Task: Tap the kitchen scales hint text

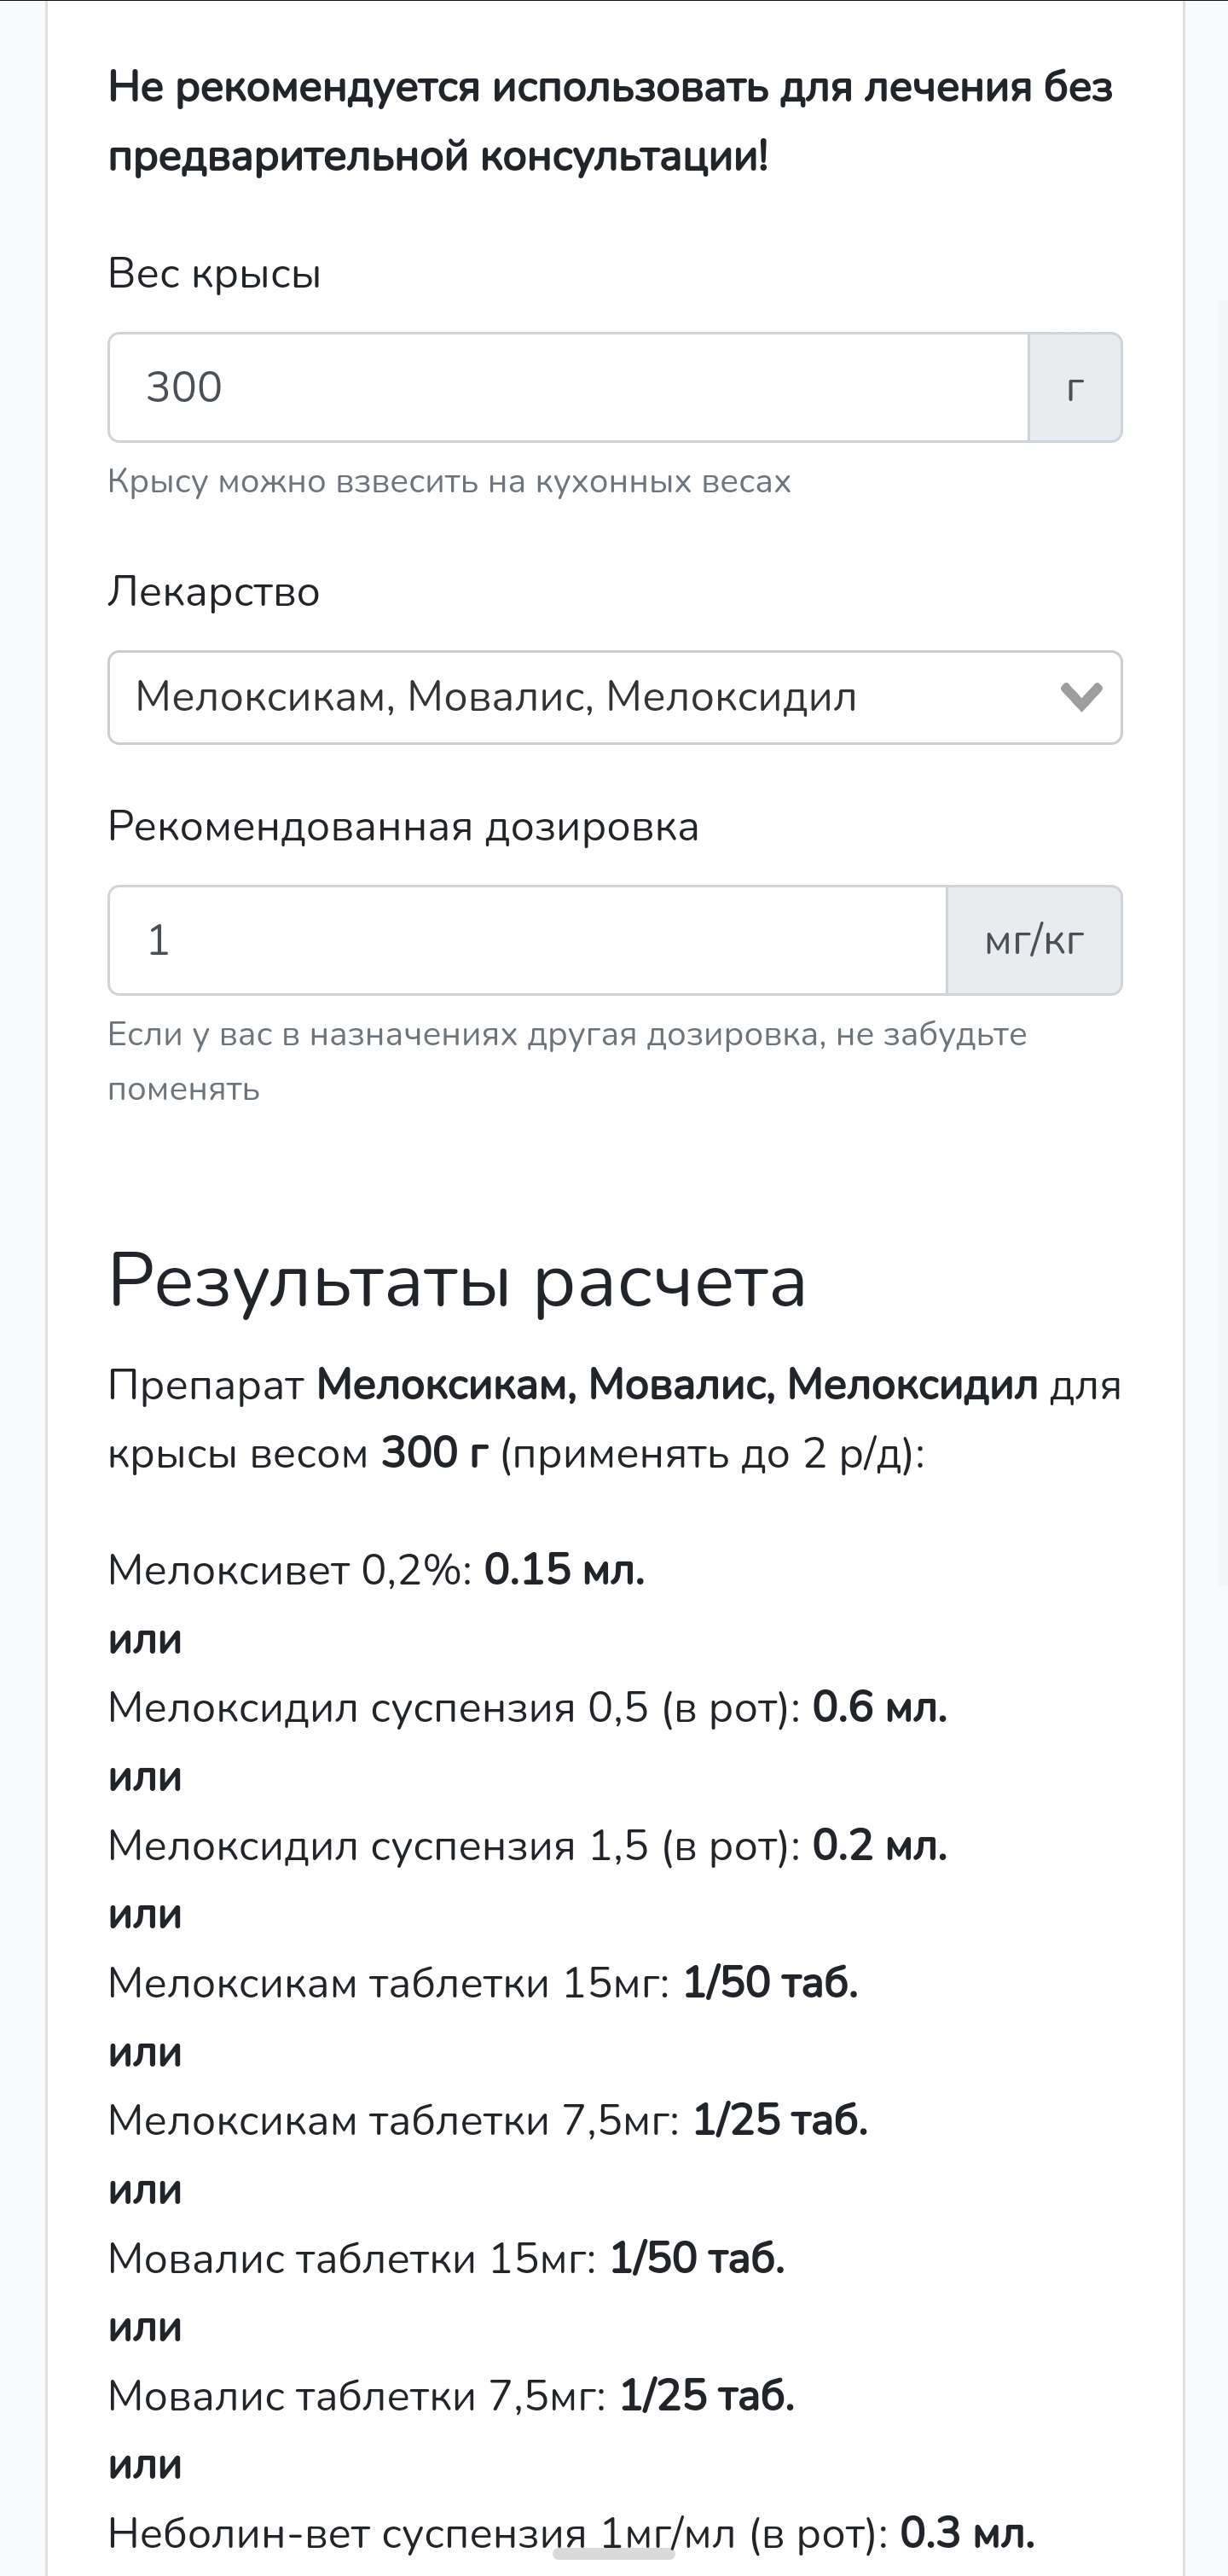Action: (x=449, y=482)
